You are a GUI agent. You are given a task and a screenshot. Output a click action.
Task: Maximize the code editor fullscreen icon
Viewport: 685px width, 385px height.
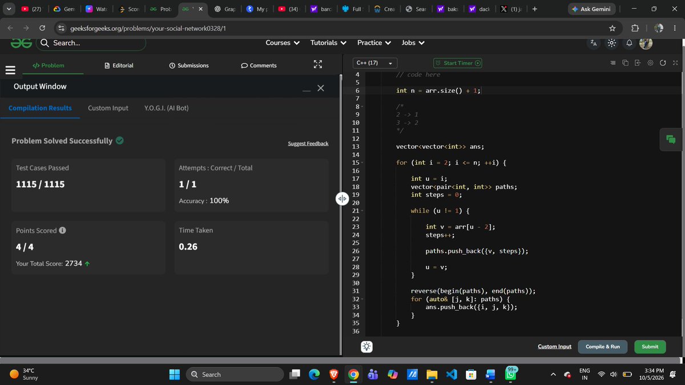pos(675,63)
